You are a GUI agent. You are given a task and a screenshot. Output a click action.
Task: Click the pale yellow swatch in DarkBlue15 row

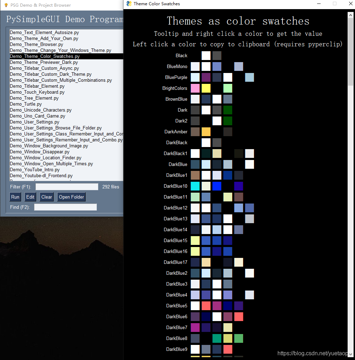coord(195,240)
